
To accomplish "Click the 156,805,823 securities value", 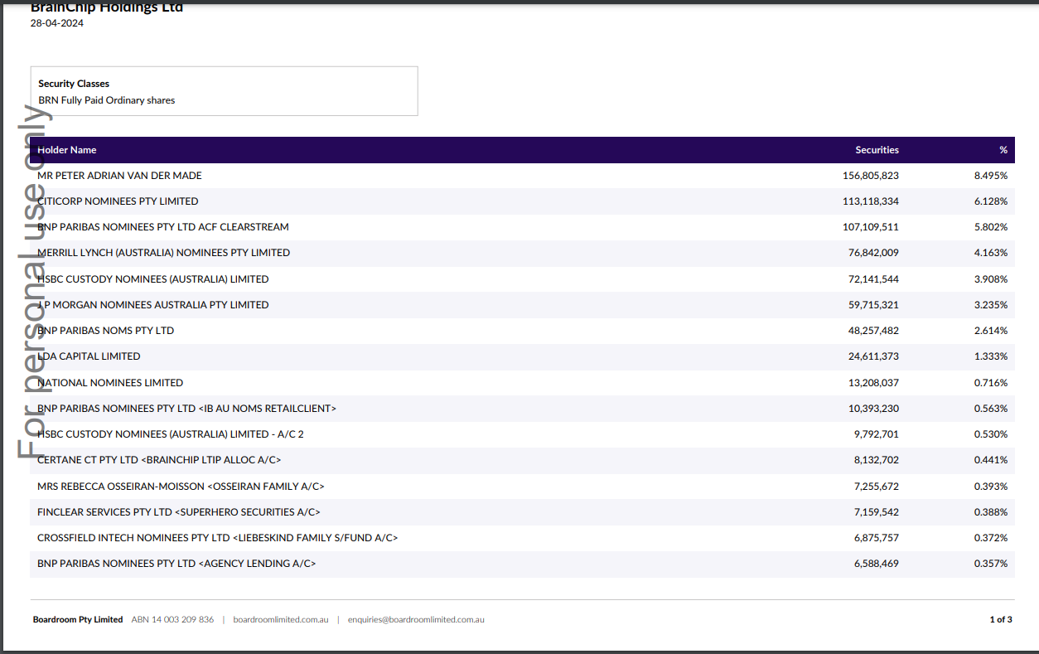I will 870,176.
